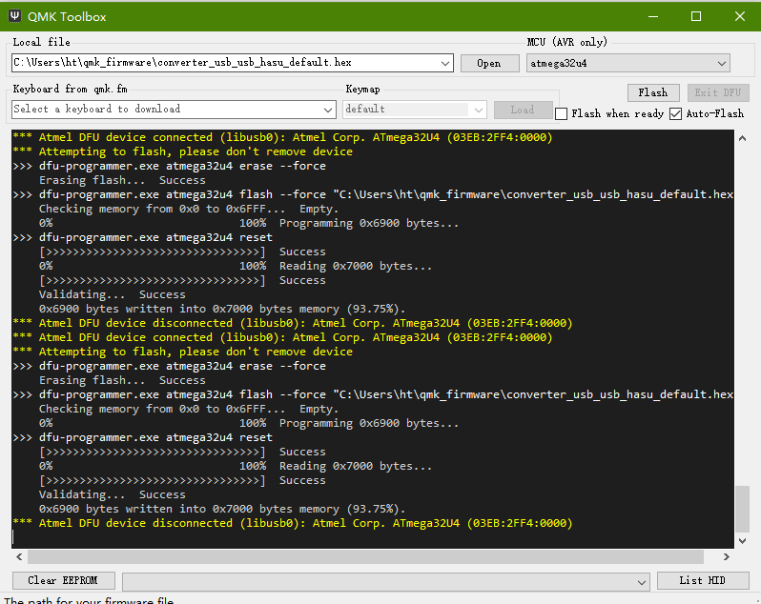Click the Clear EEPROM button
This screenshot has width=761, height=604.
(63, 580)
